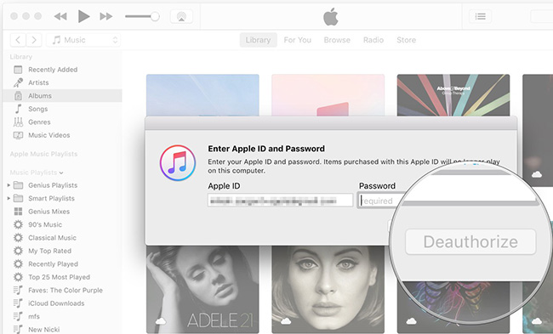Open the Up Next list icon
Screen dimensions: 553x334
481,16
